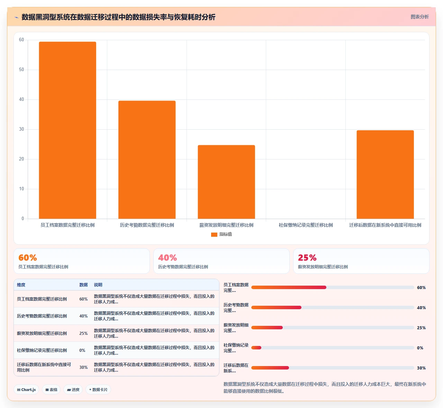
Task: Click the 历史考勤数据 progress bar at 40%
Action: (x=333, y=307)
